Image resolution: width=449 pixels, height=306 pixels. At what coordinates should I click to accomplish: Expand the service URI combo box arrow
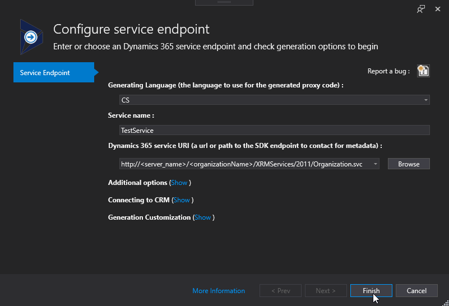375,164
